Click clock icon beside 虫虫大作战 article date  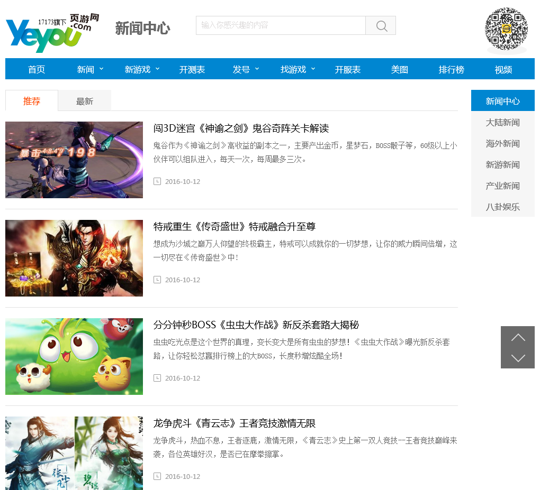[157, 378]
